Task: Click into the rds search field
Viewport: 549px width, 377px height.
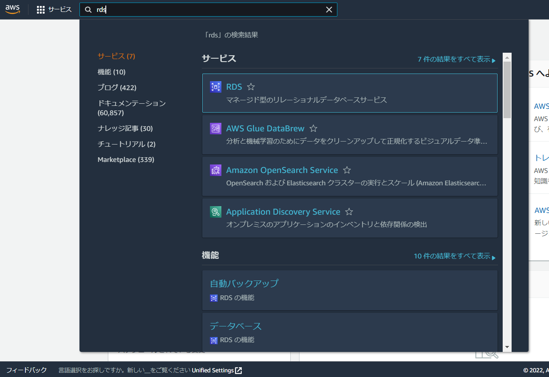Action: point(208,10)
